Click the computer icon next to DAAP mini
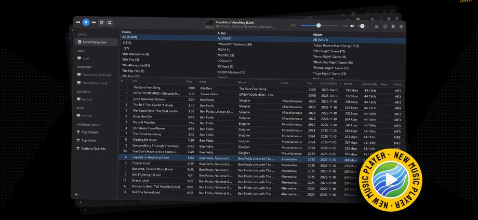 coord(79,58)
